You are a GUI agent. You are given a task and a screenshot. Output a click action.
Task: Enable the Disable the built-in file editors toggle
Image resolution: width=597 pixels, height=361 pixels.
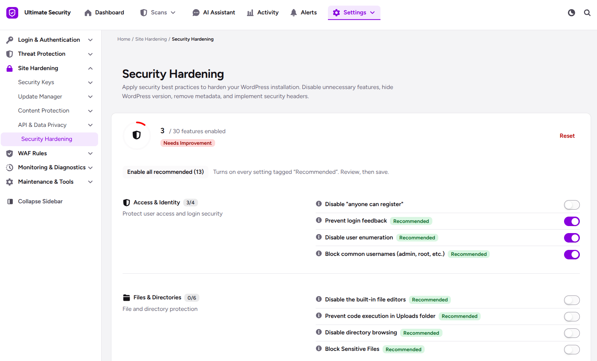[x=572, y=300]
